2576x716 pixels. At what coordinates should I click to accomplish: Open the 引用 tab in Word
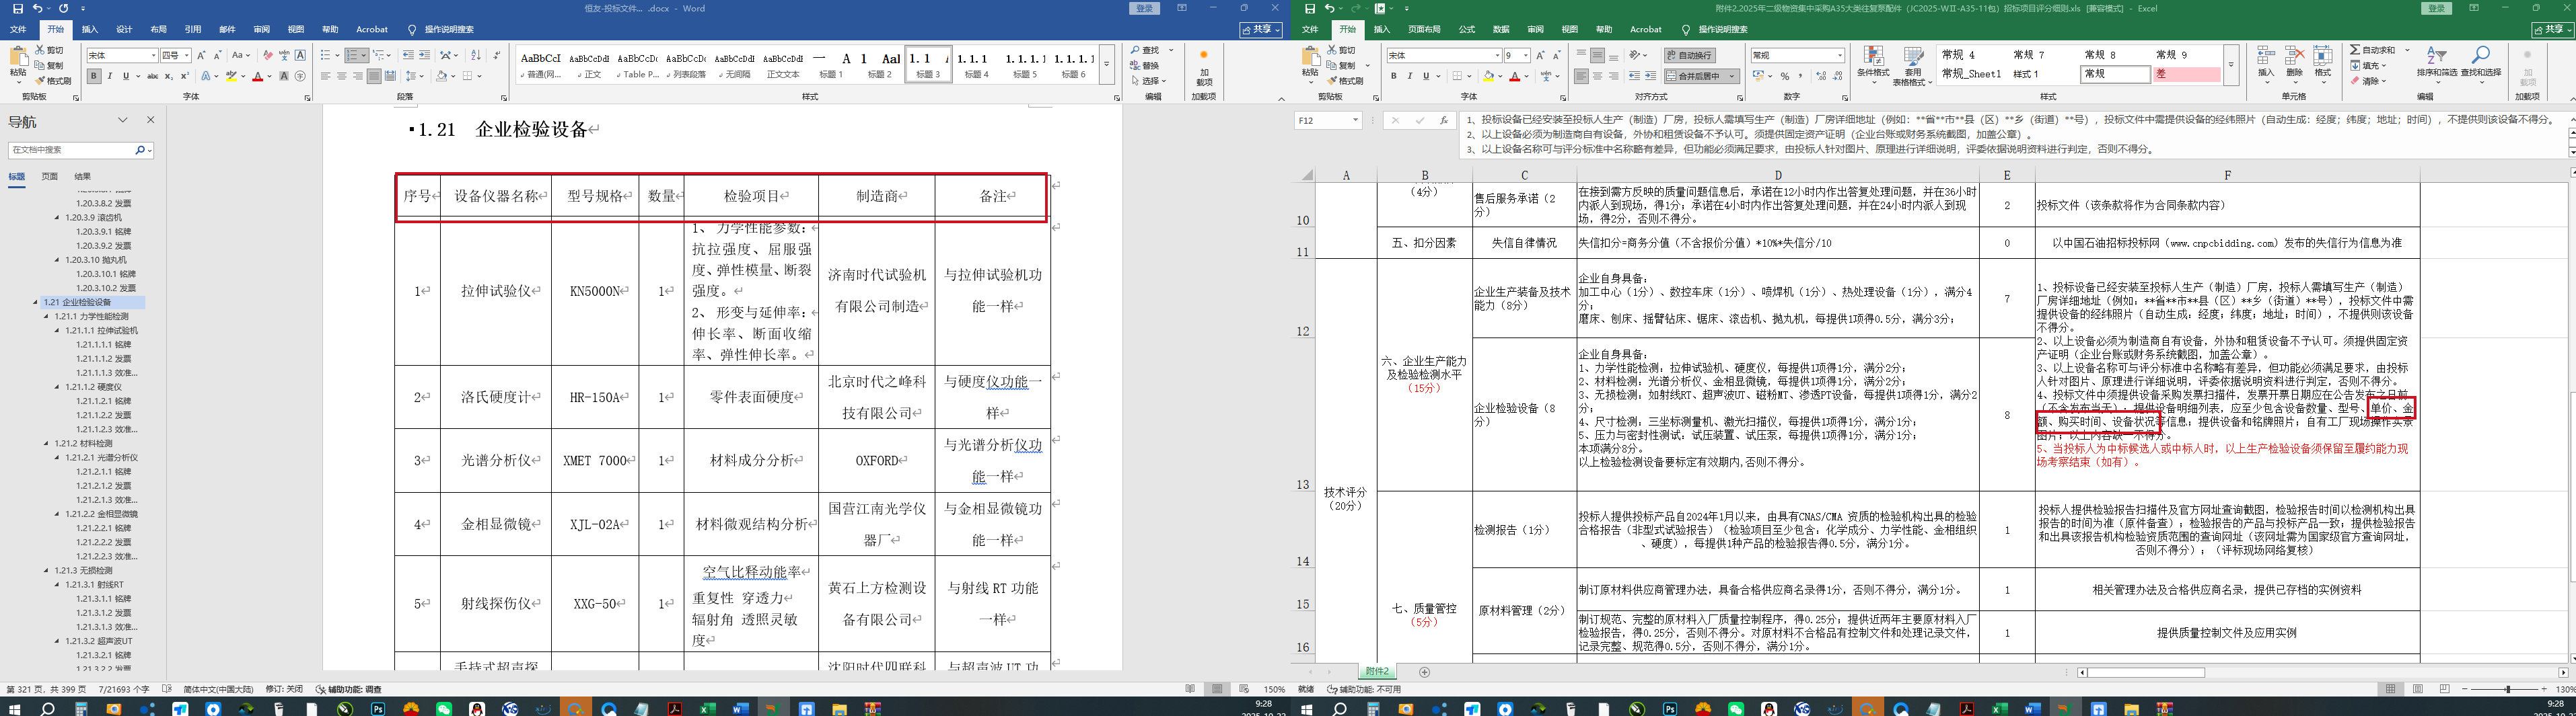click(193, 30)
